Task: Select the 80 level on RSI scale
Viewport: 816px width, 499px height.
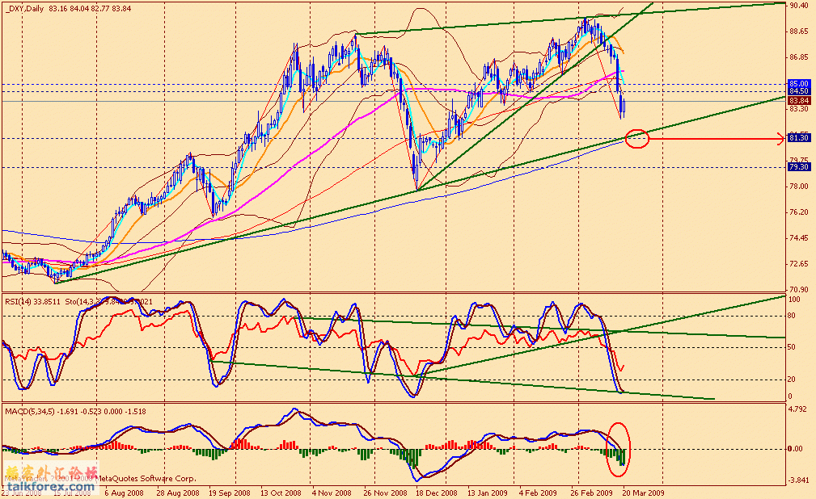Action: (x=792, y=315)
